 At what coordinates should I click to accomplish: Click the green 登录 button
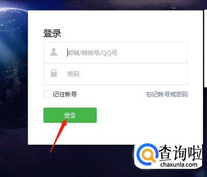(x=70, y=115)
